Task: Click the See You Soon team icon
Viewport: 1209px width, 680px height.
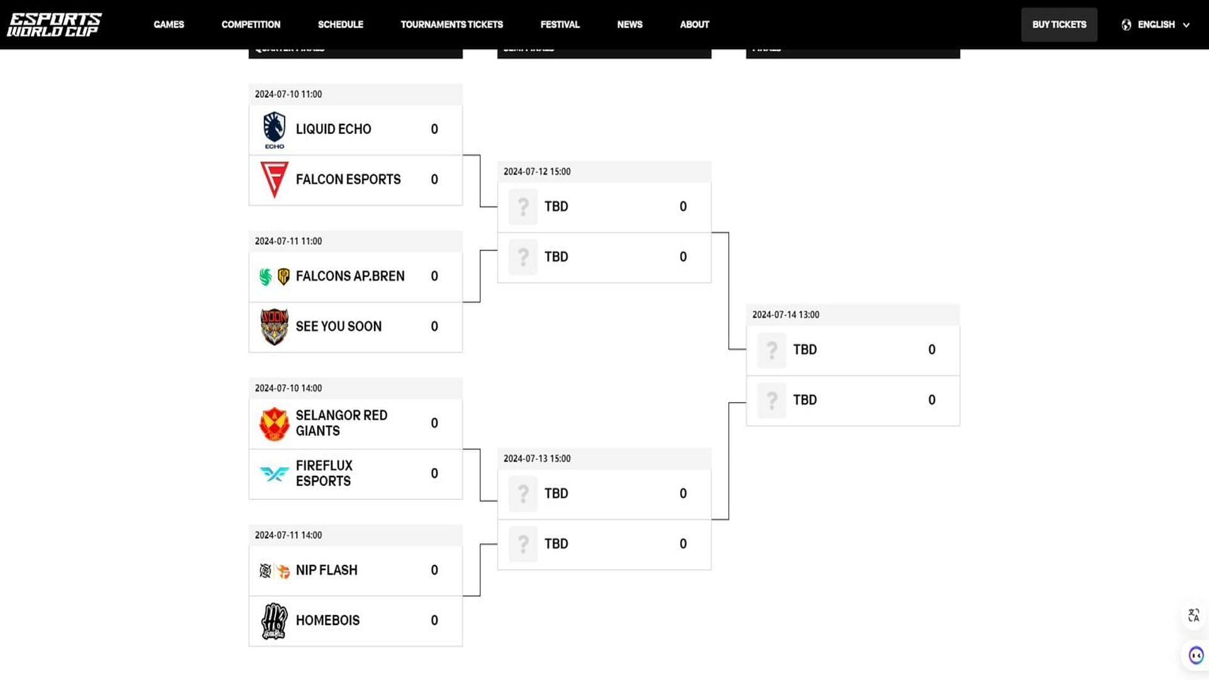Action: (274, 326)
